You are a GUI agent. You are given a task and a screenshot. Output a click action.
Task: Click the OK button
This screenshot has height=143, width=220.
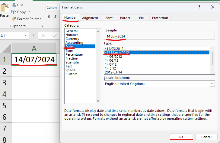[x=181, y=137]
